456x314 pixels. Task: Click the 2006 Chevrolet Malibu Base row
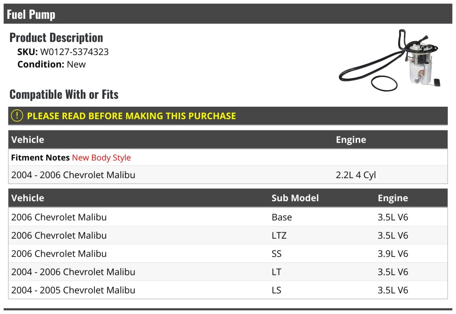pyautogui.click(x=228, y=217)
